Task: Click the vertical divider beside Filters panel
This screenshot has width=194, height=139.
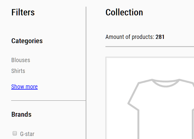Action: click(86, 73)
